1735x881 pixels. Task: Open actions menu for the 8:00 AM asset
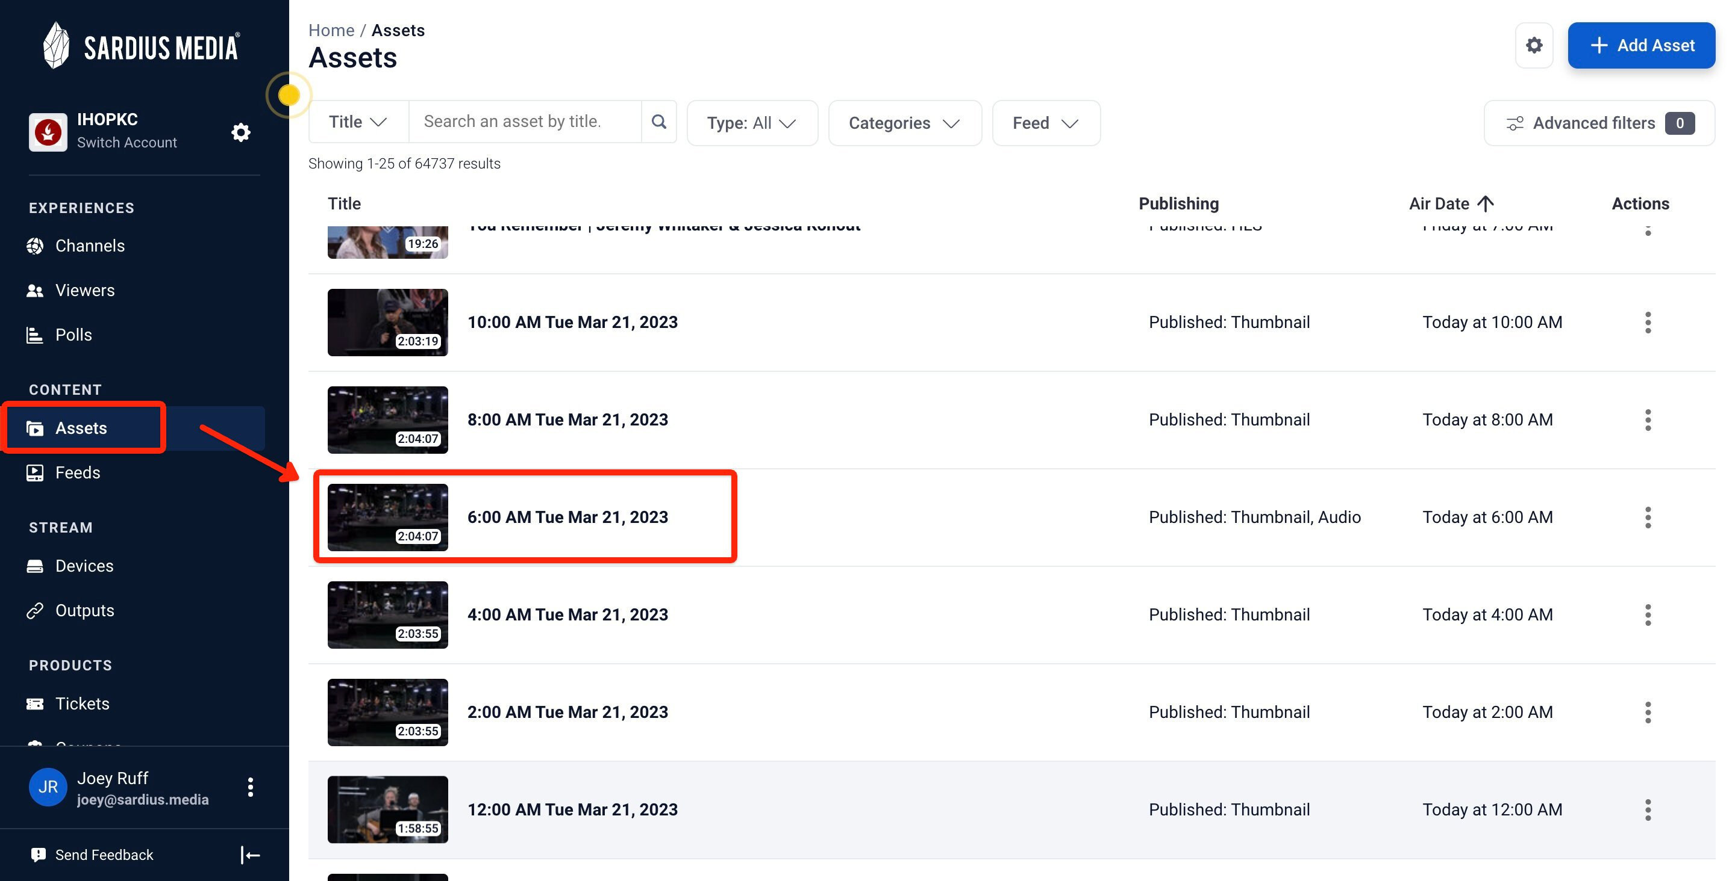pyautogui.click(x=1648, y=419)
